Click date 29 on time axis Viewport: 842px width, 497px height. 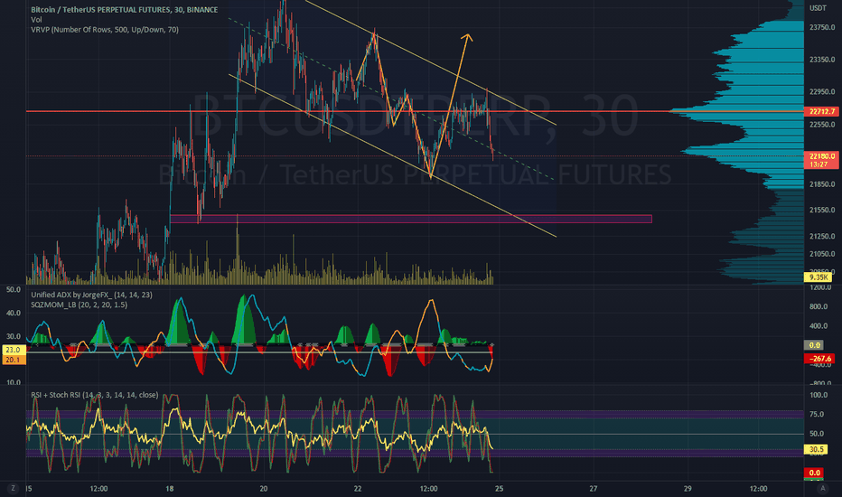tap(688, 488)
